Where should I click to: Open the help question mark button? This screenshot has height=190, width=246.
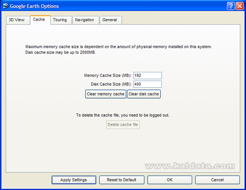click(231, 6)
